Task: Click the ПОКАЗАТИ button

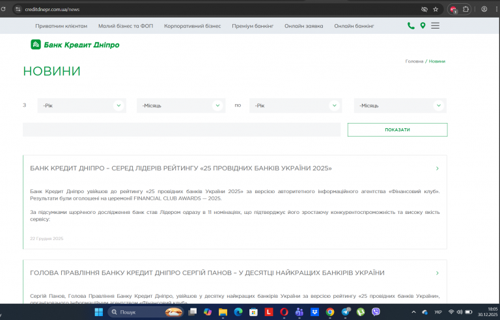Action: (397, 129)
